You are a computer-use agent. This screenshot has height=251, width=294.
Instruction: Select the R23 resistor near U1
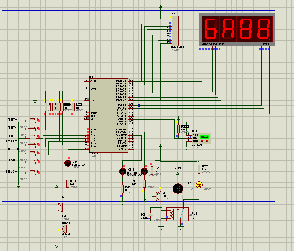tap(73, 107)
